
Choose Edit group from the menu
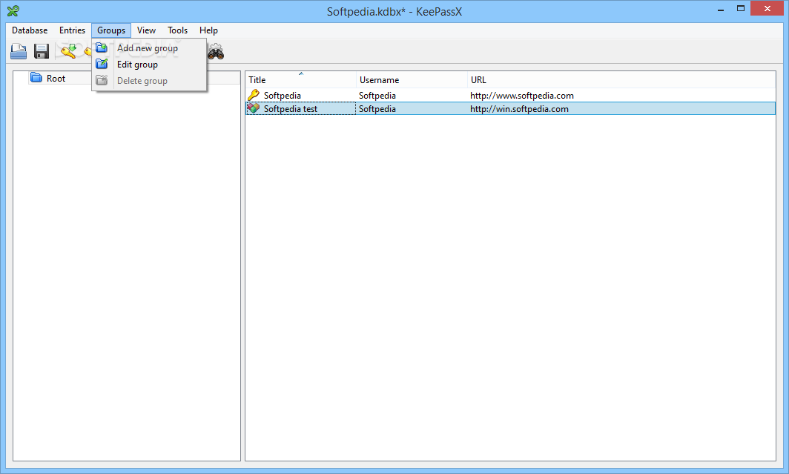149,65
